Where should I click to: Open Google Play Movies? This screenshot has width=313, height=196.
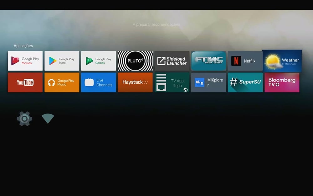point(25,61)
